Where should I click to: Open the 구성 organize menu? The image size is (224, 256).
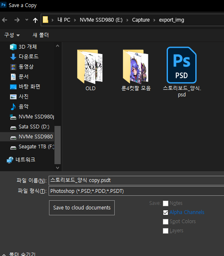(x=12, y=35)
